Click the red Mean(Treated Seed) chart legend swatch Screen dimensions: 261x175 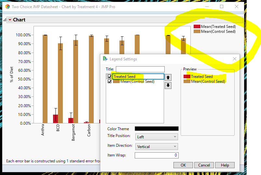click(x=197, y=27)
